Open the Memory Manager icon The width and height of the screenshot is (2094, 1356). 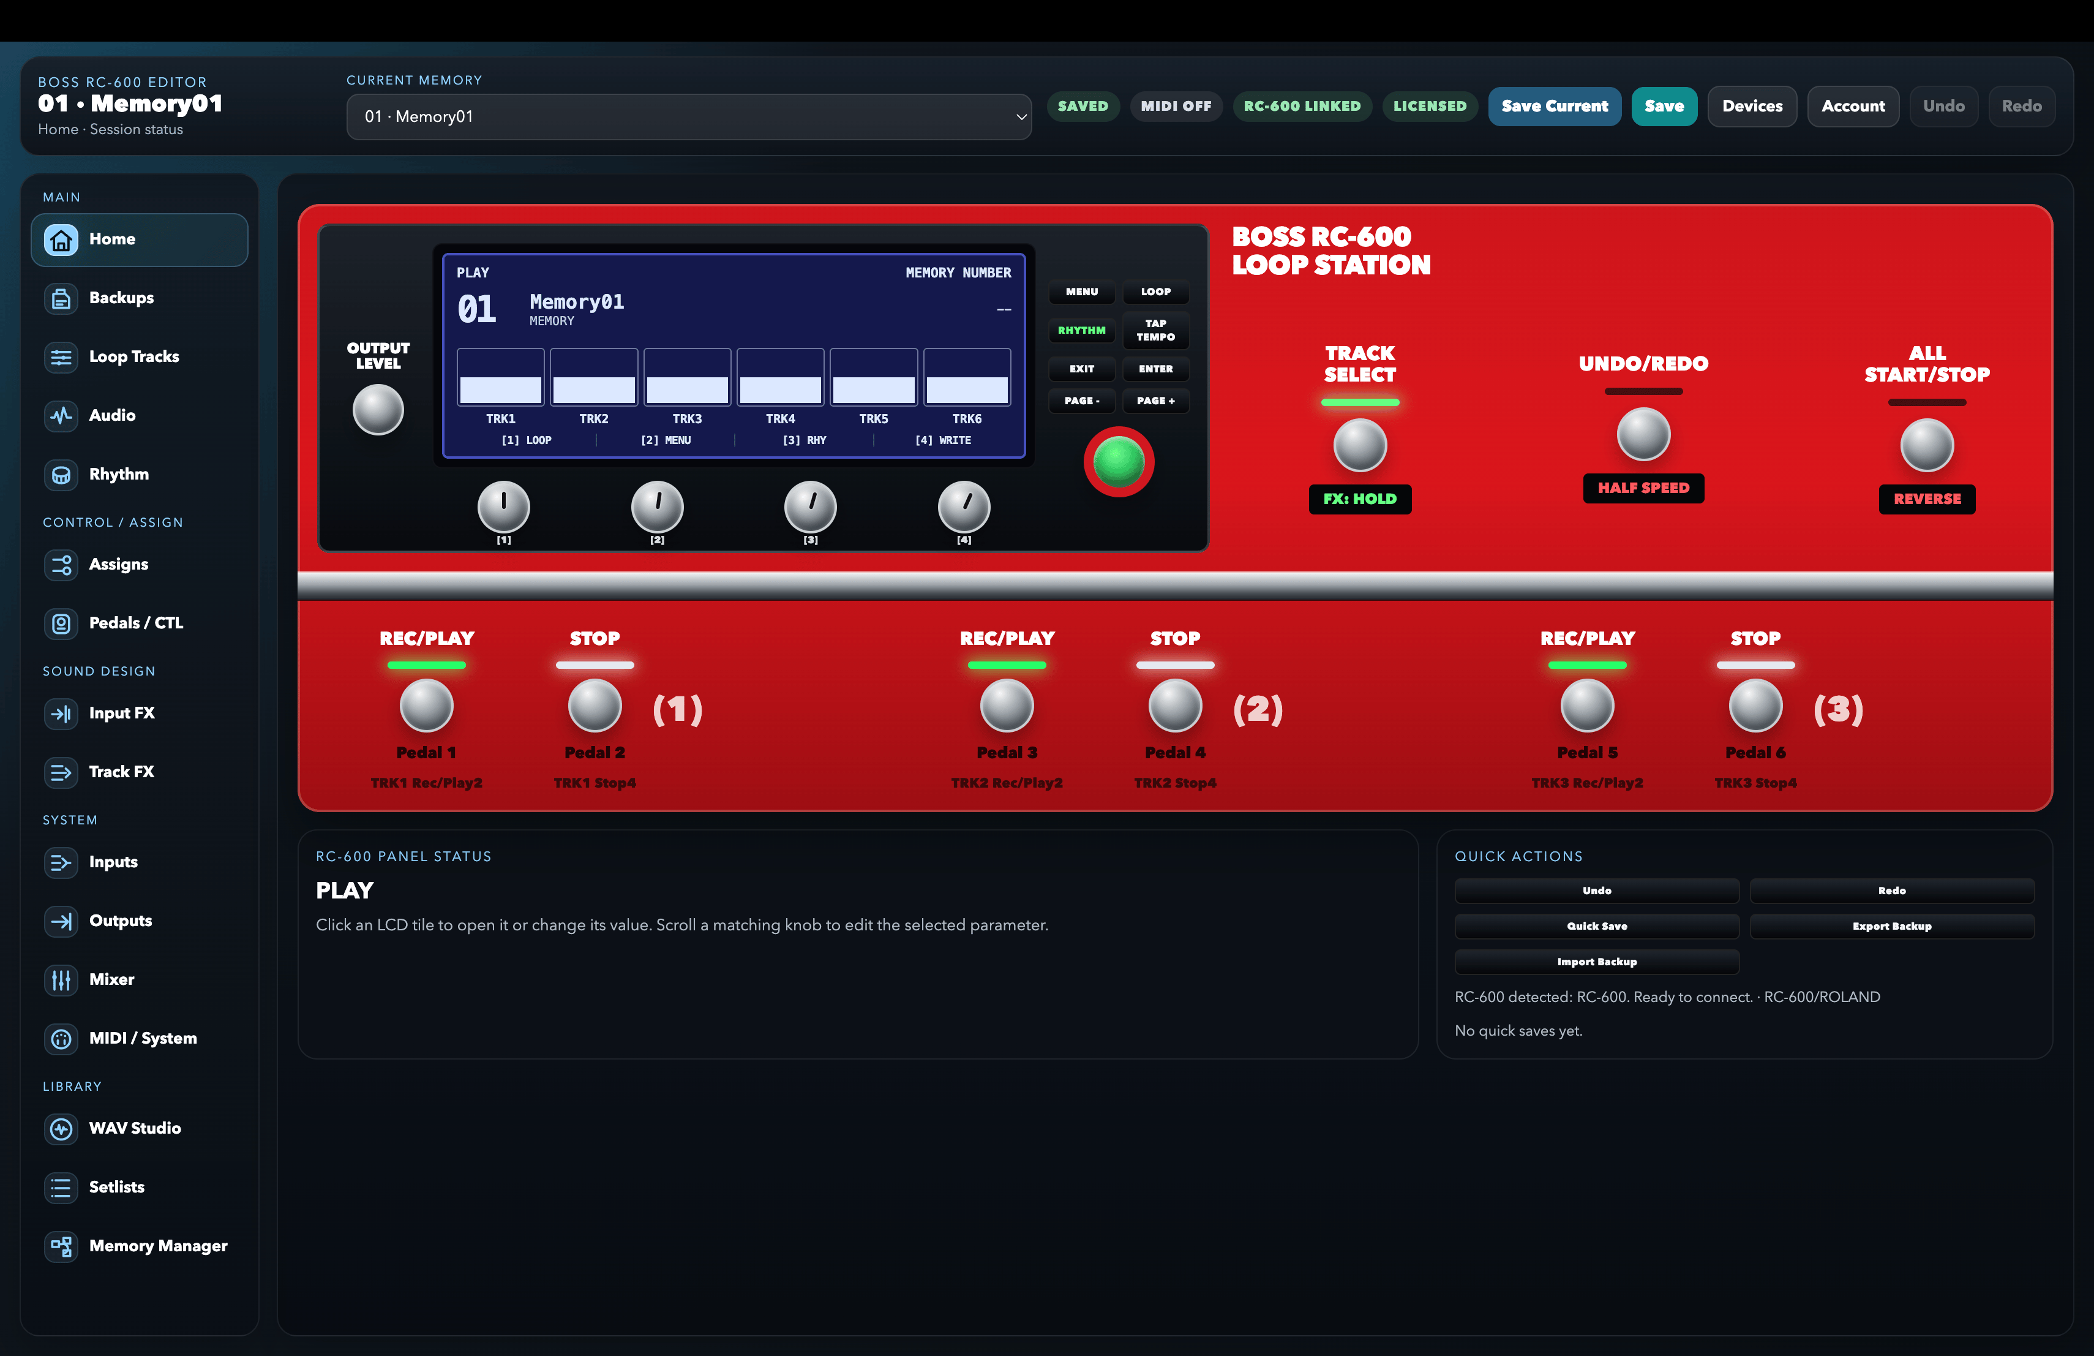coord(61,1246)
